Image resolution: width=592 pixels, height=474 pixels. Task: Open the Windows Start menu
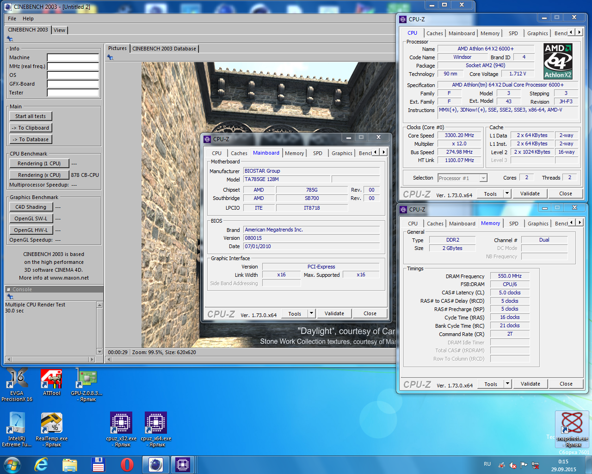click(x=12, y=465)
